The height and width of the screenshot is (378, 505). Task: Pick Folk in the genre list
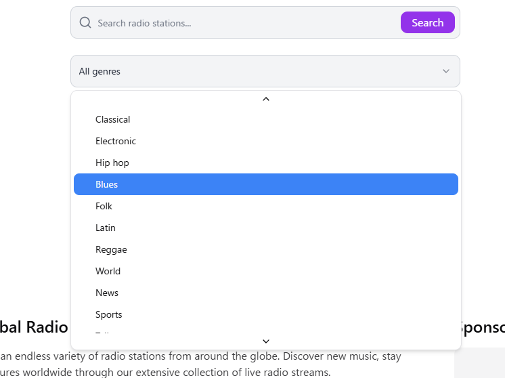tap(266, 206)
